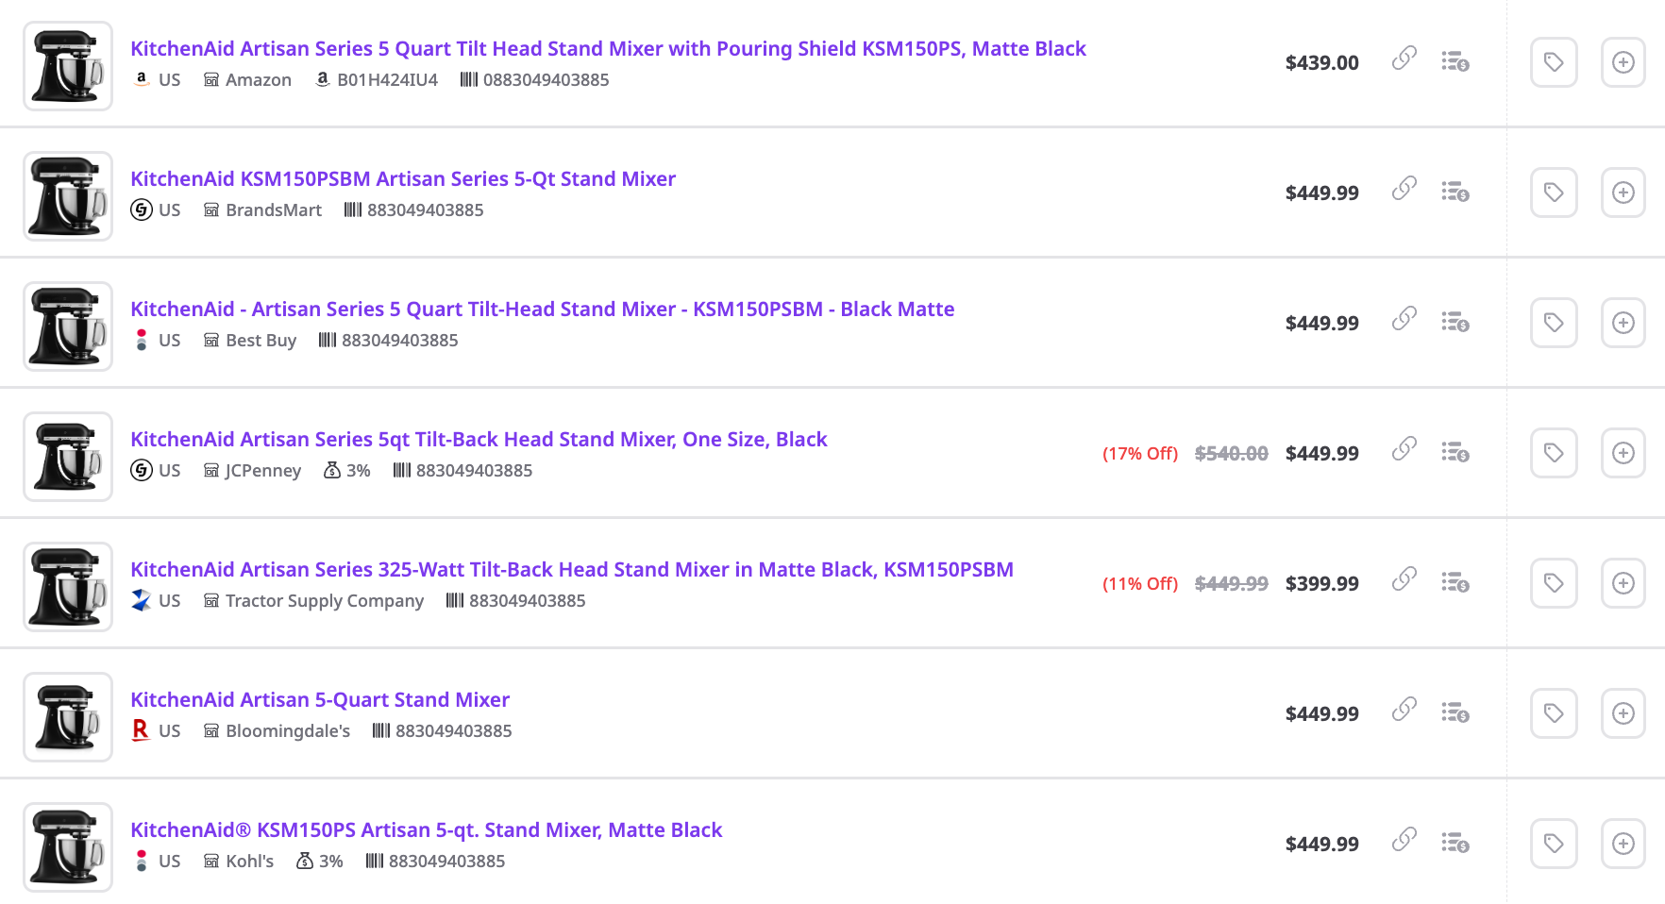Open KitchenAid KSM150PSBM Artisan Series 5-Qt title
This screenshot has width=1665, height=904.
[403, 178]
